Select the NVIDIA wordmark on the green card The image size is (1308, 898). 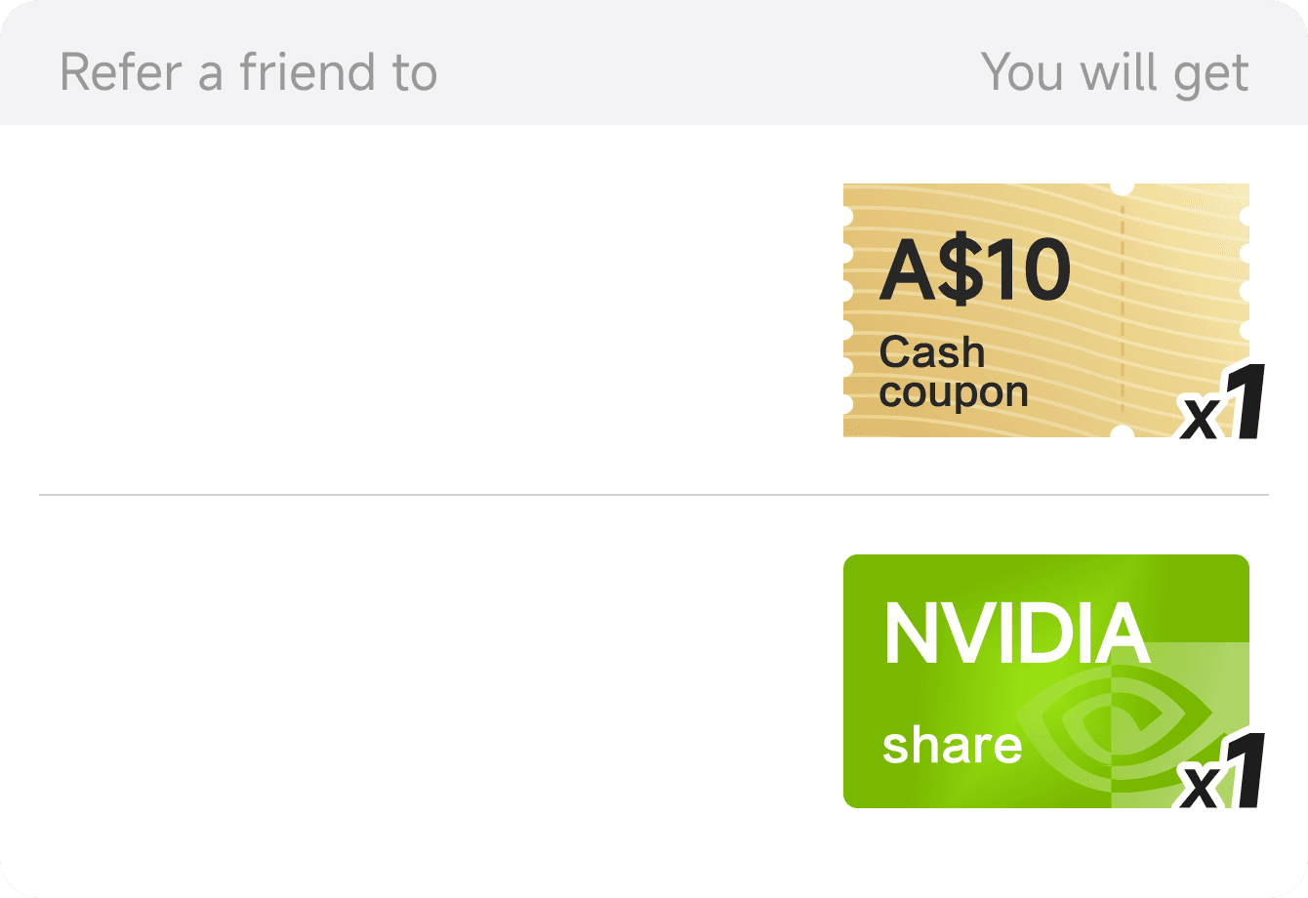pos(1016,634)
